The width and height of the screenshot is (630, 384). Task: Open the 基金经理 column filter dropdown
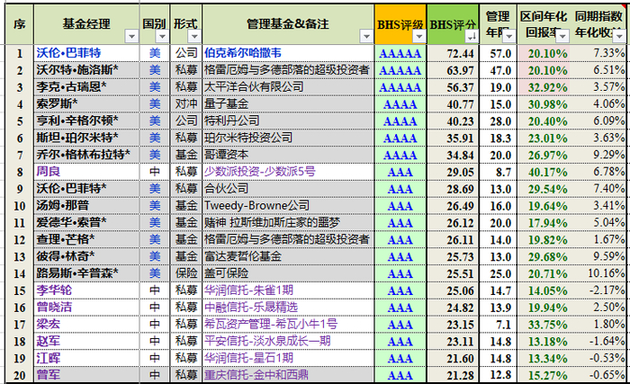[x=131, y=37]
